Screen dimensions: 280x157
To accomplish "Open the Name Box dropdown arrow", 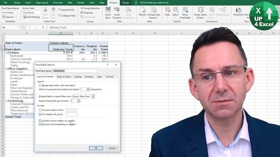I will (x=18, y=27).
